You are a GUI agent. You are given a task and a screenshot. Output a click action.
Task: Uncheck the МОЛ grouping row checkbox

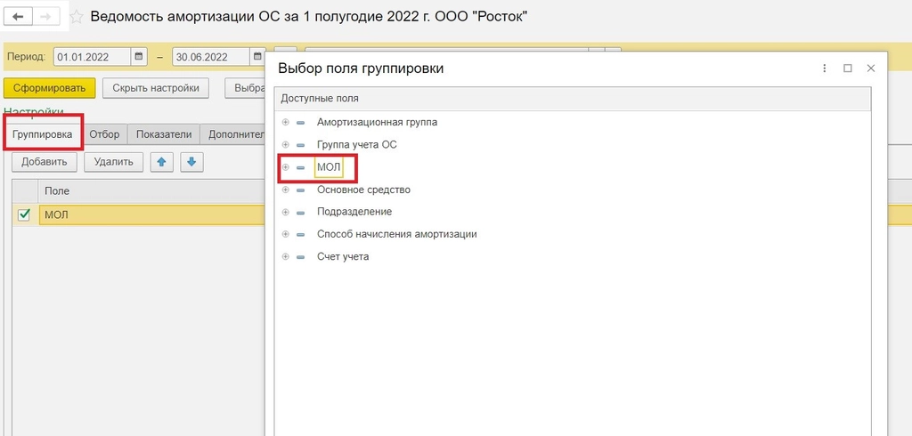point(24,215)
